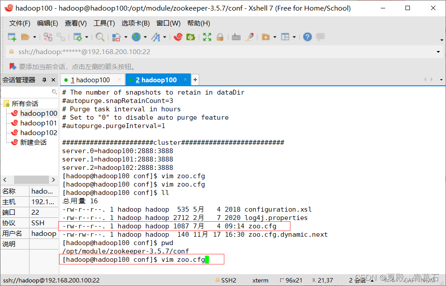This screenshot has height=286, width=446.
Task: Click the Disconnect toolbar icon
Action: coord(48,37)
